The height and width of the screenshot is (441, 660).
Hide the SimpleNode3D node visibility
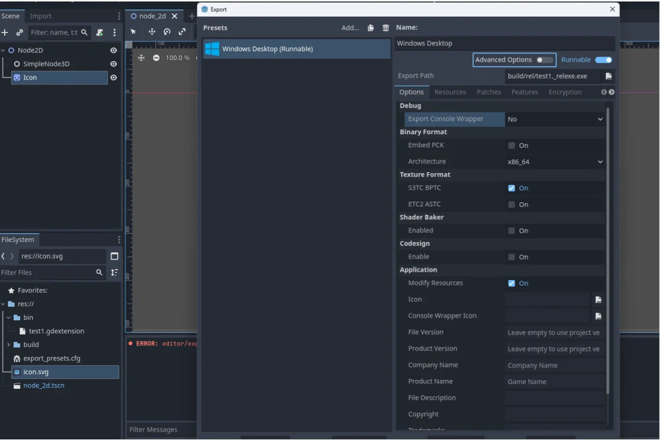[113, 64]
